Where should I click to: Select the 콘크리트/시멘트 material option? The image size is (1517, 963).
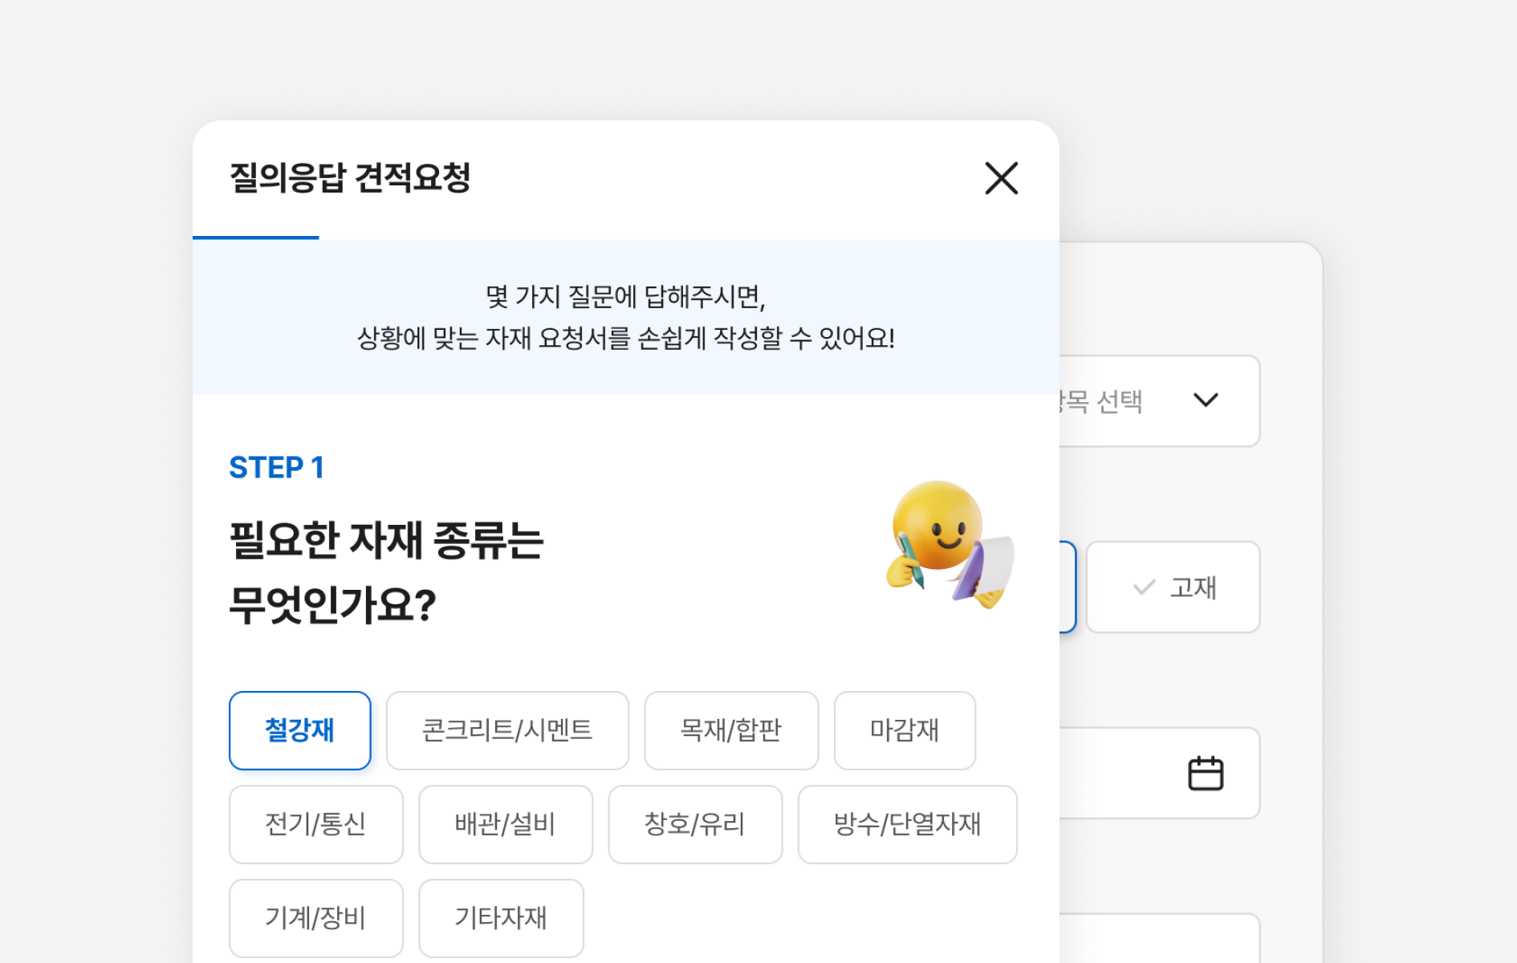pos(507,730)
